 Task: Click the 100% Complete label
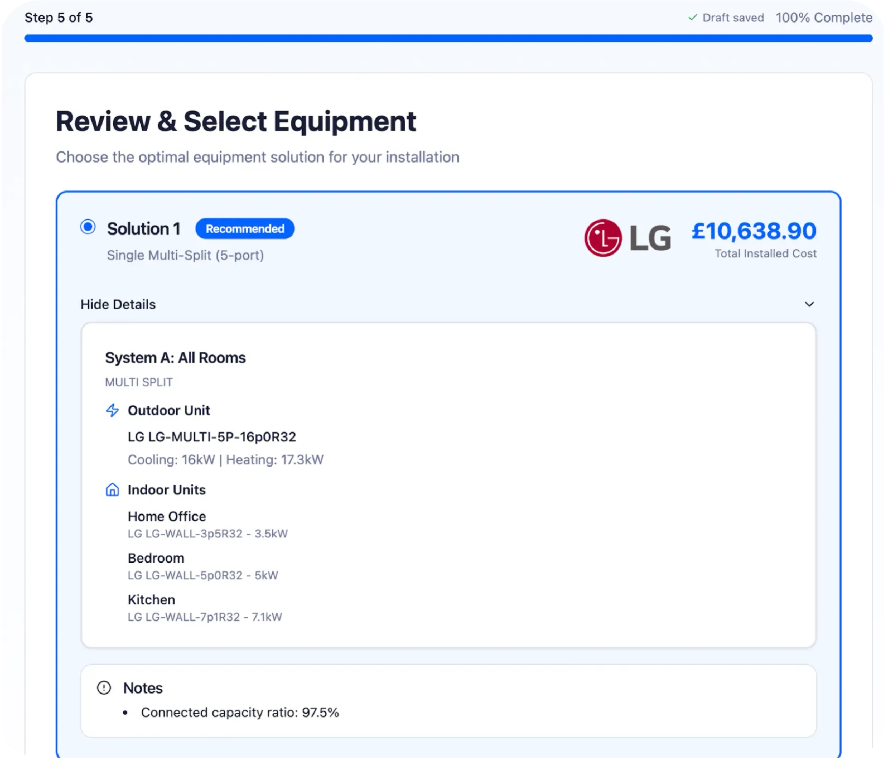824,18
